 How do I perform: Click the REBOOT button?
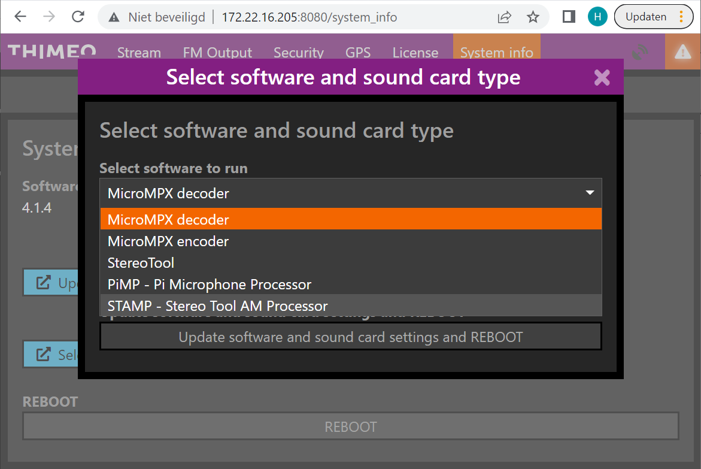(x=351, y=426)
